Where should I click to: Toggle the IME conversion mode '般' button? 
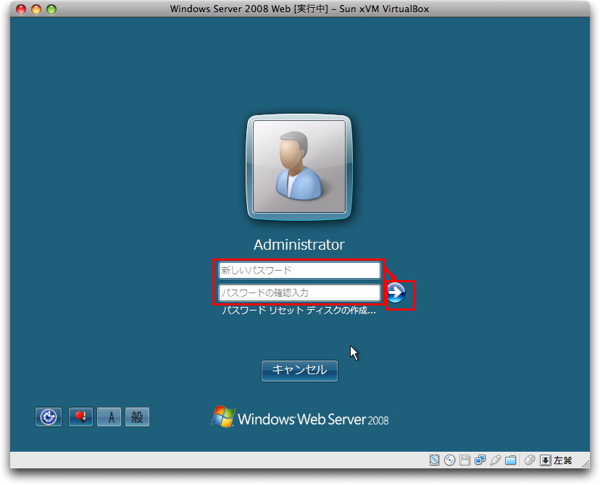tap(137, 417)
